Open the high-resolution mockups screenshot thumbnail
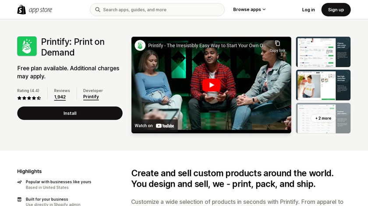The width and height of the screenshot is (368, 206). click(x=323, y=85)
